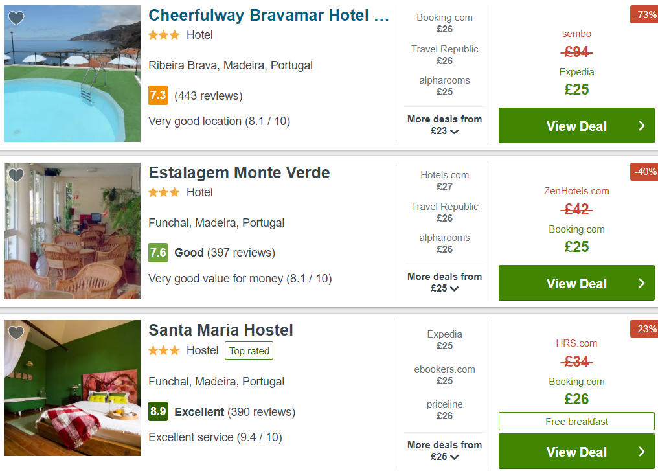Viewport: 658px width, 471px height.
Task: Click View Deal for Santa Maria Hostel
Action: [x=576, y=452]
